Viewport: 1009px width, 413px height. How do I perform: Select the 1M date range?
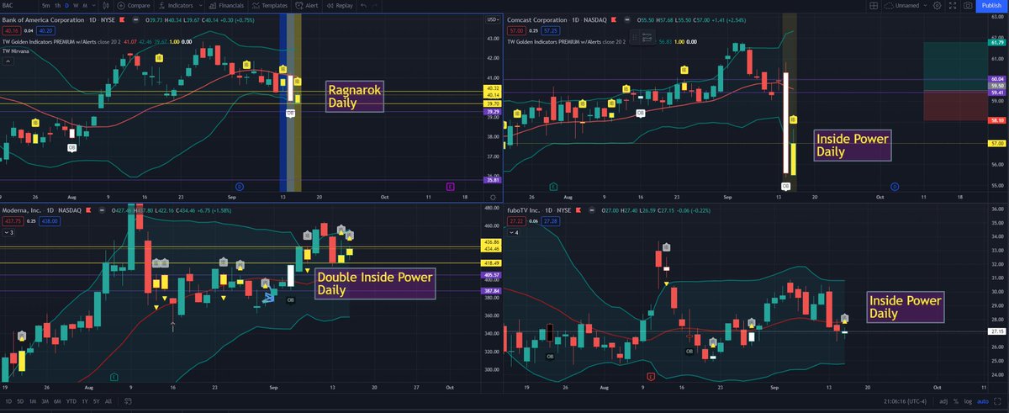click(x=33, y=401)
